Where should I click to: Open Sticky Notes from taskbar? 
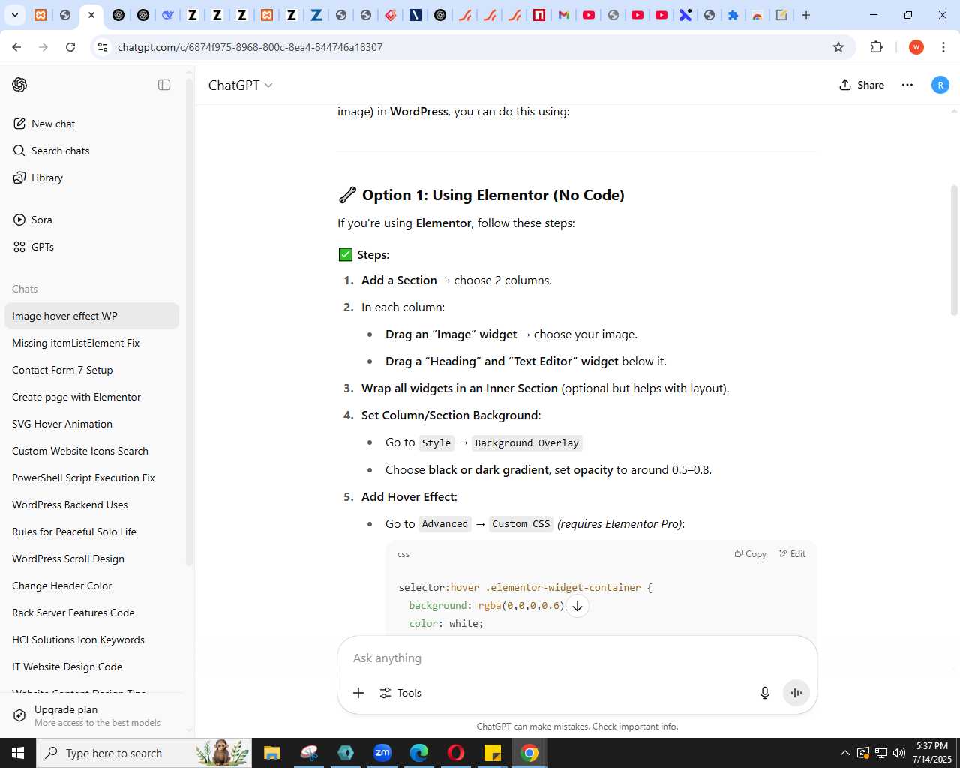[493, 753]
